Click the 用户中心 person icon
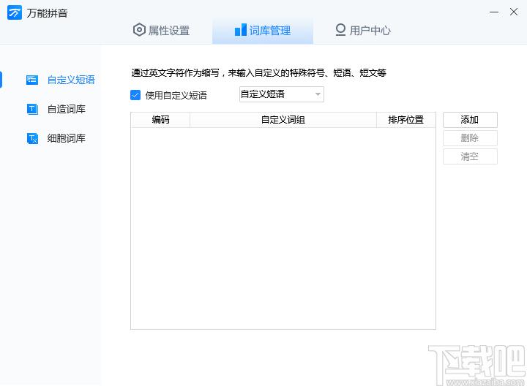 coord(340,29)
